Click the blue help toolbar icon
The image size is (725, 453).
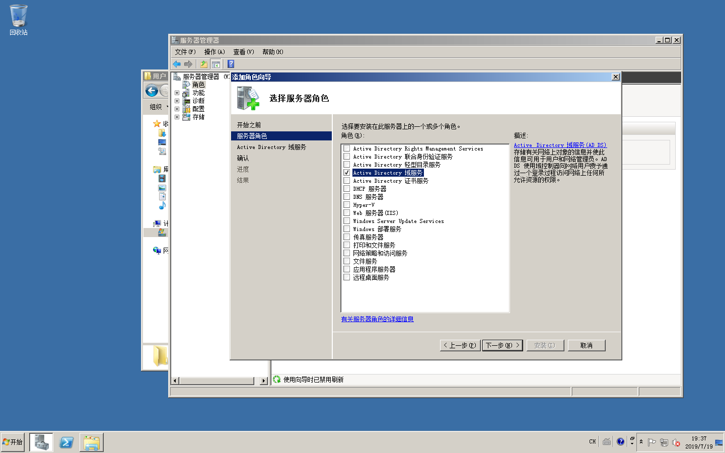coord(231,64)
